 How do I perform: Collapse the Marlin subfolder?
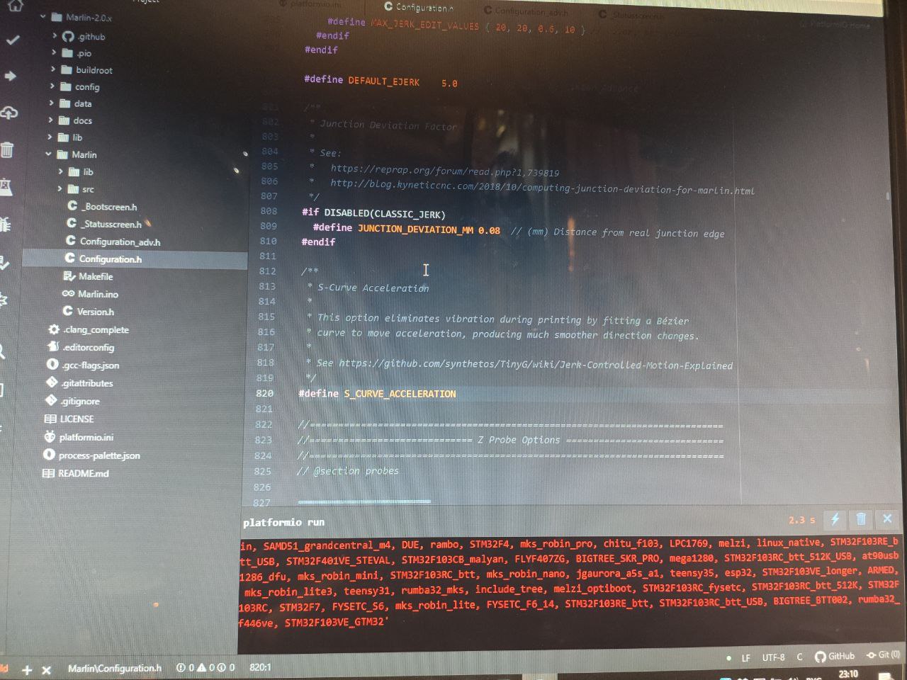pyautogui.click(x=49, y=154)
